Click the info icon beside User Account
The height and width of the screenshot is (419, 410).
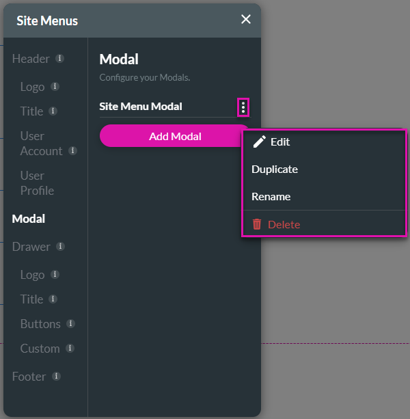coord(72,150)
